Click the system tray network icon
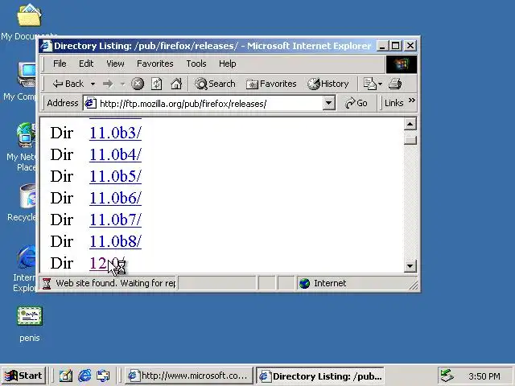The image size is (515, 386). tap(447, 376)
